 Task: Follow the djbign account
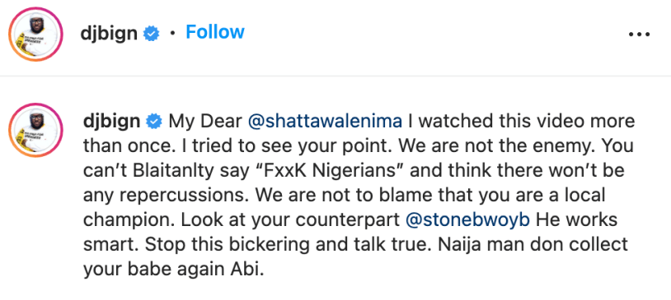click(215, 32)
